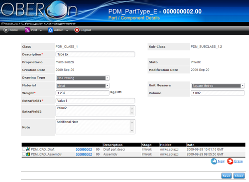This screenshot has height=182, width=249.
Task: Click the Note text area
Action: 96,127
